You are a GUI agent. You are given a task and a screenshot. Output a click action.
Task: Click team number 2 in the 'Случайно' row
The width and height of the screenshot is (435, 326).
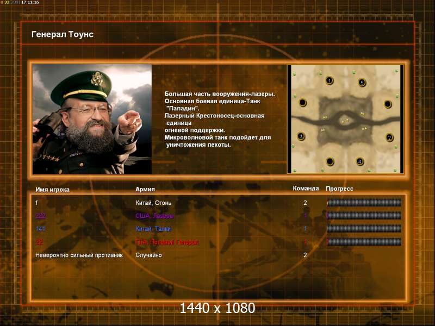tap(305, 255)
